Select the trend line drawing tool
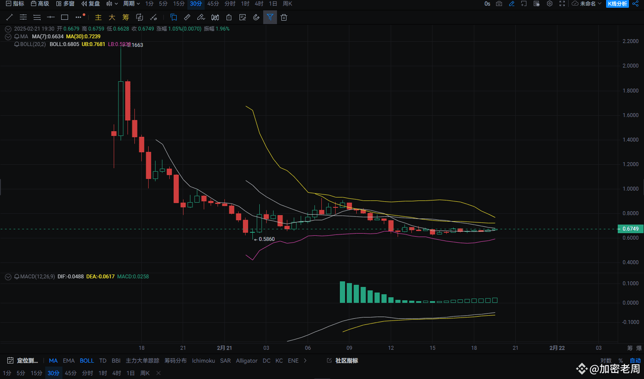644x379 pixels. (9, 17)
